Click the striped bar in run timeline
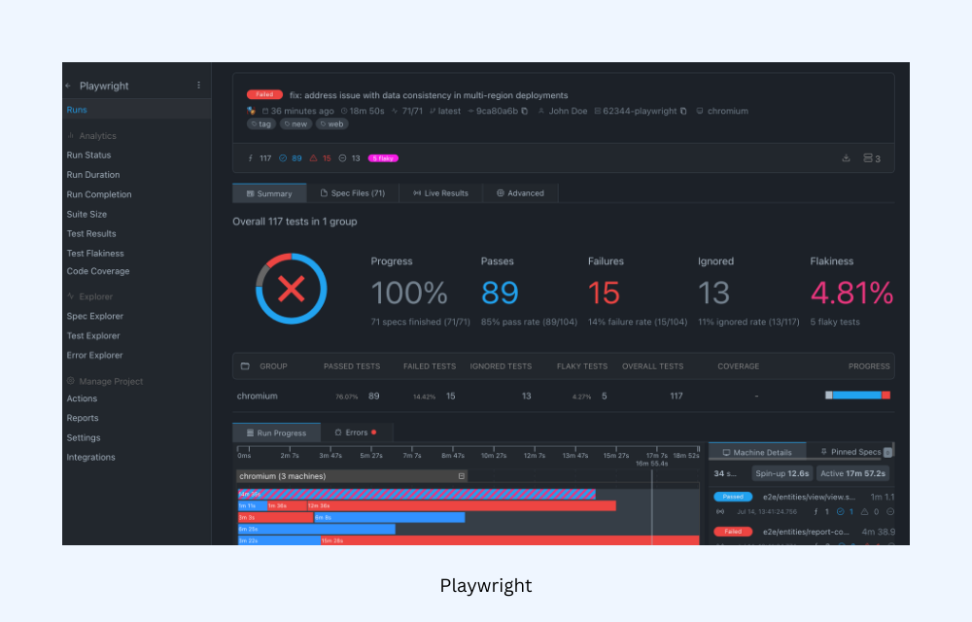The image size is (972, 622). click(x=418, y=494)
